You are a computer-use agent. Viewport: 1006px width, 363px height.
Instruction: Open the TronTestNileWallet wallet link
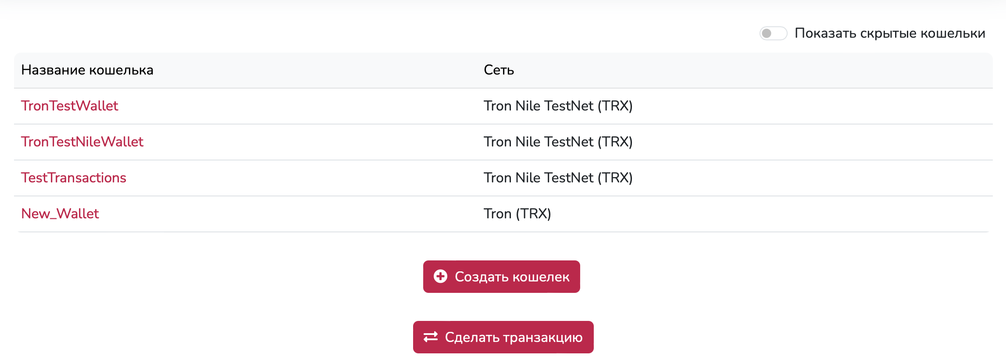[x=82, y=142]
